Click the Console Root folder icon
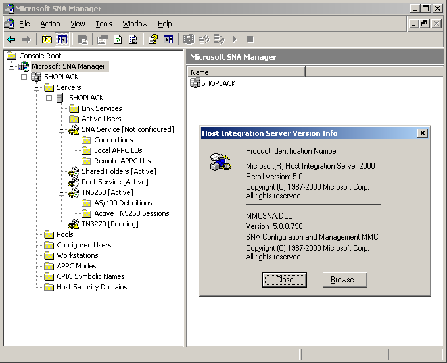The image size is (447, 363). click(11, 56)
